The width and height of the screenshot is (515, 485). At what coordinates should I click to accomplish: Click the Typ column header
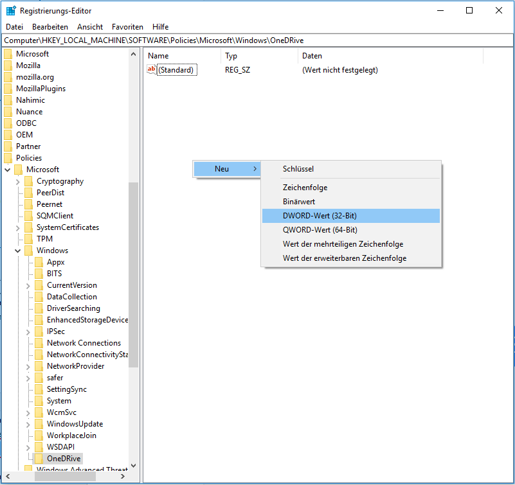(x=260, y=56)
